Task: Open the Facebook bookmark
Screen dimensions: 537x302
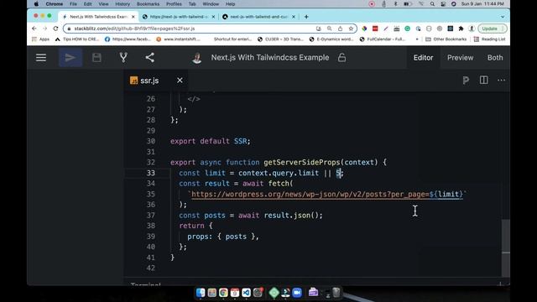Action: (x=128, y=39)
